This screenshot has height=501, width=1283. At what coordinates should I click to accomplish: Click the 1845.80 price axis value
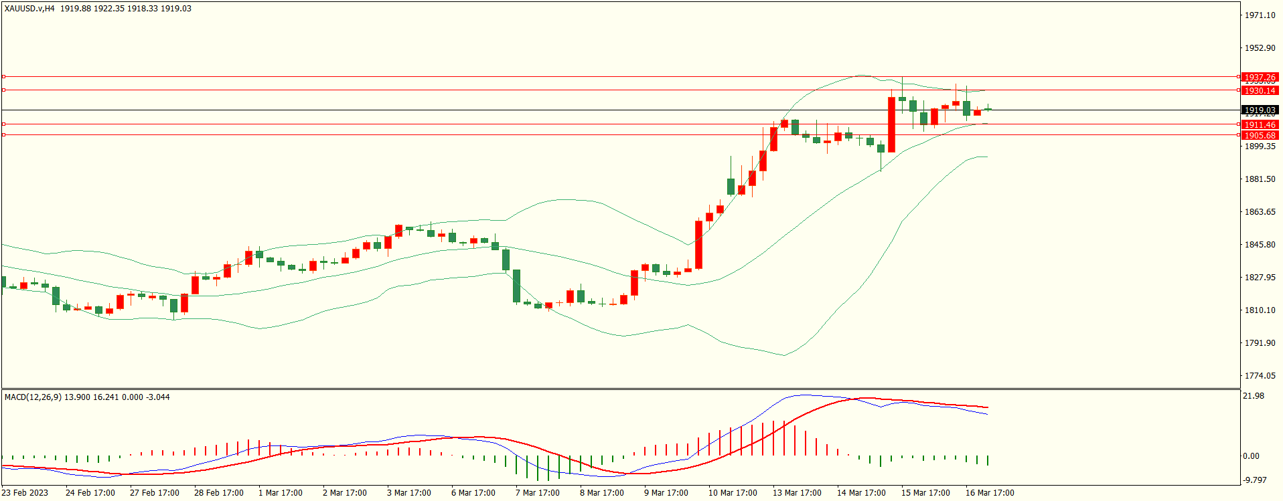click(x=1260, y=245)
